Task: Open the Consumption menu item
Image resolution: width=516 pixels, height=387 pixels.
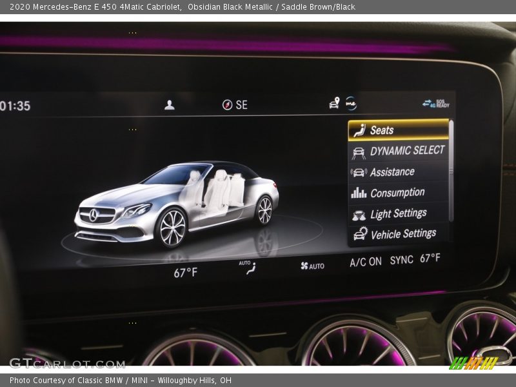Action: 399,193
